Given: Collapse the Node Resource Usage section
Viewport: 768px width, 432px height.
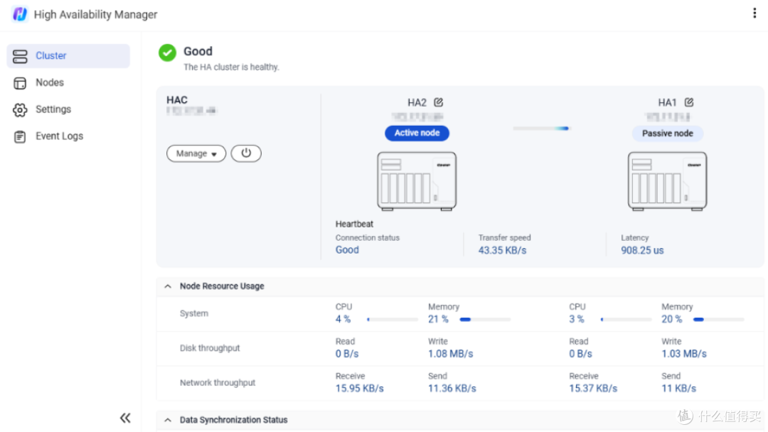Looking at the screenshot, I should point(168,286).
